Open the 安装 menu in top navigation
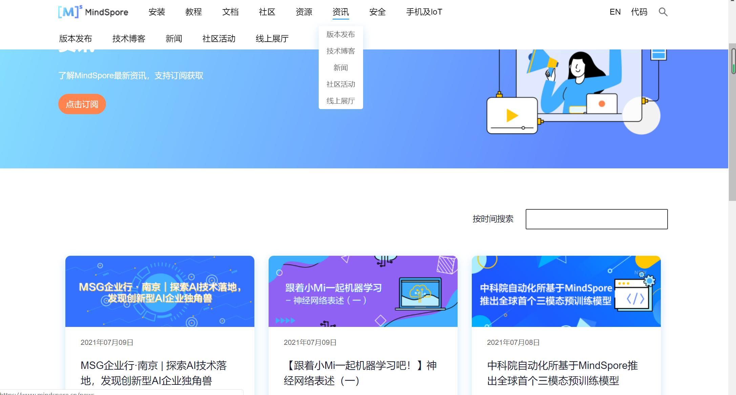This screenshot has width=736, height=395. click(x=156, y=12)
